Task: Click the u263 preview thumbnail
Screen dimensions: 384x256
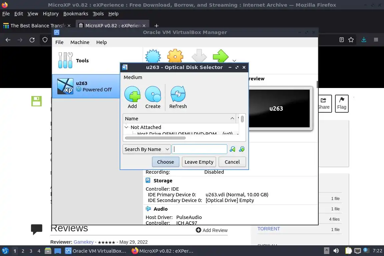Action: 279,108
